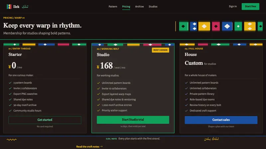Click the House plan heading

(x=191, y=55)
